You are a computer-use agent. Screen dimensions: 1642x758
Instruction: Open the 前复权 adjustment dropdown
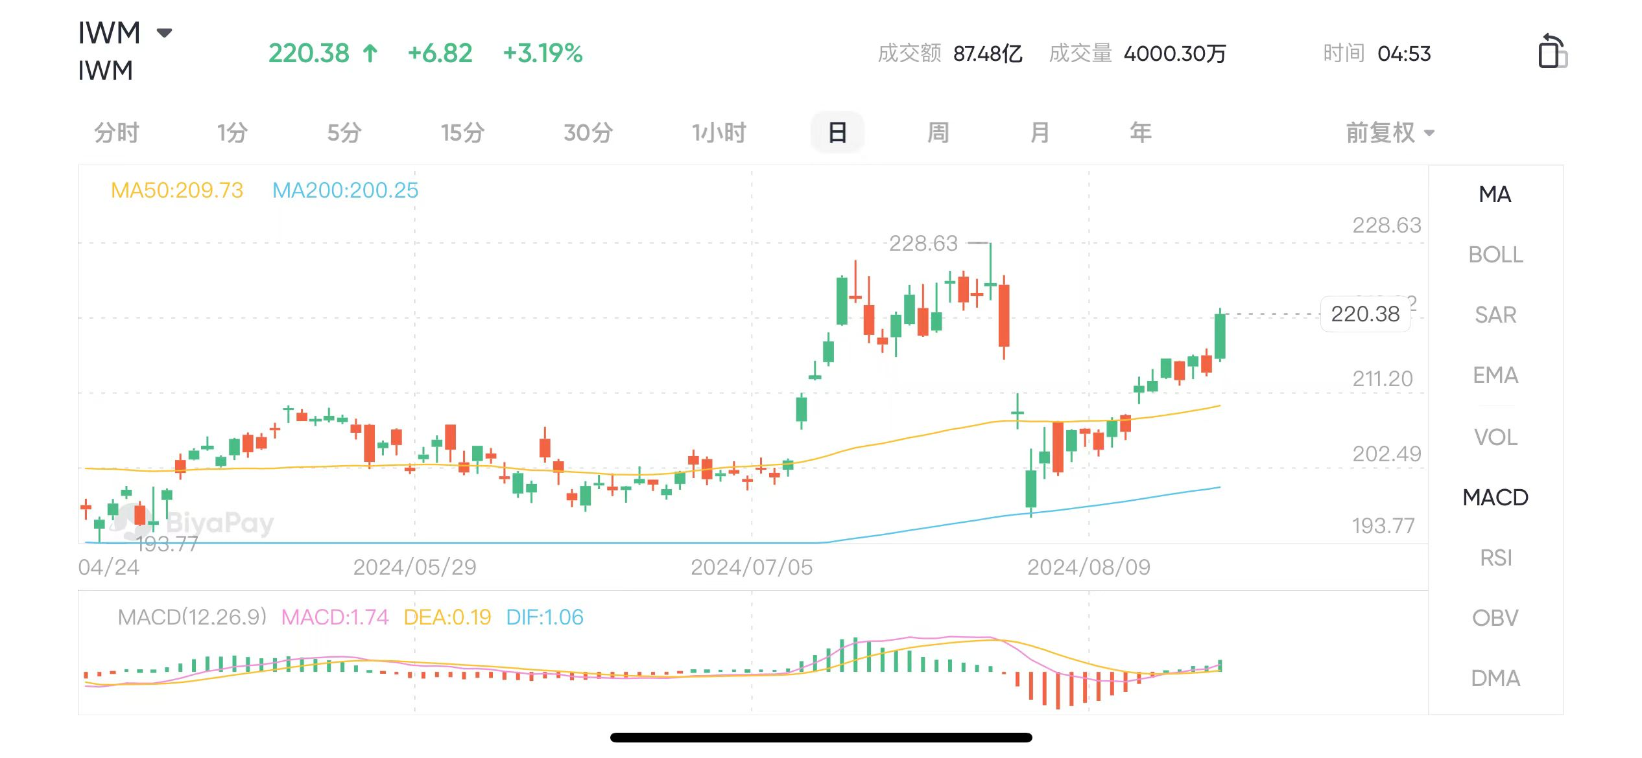(x=1390, y=133)
